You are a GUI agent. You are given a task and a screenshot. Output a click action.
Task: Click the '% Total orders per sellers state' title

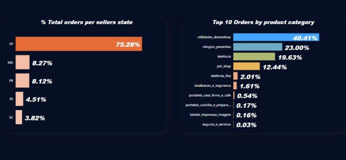tap(87, 22)
